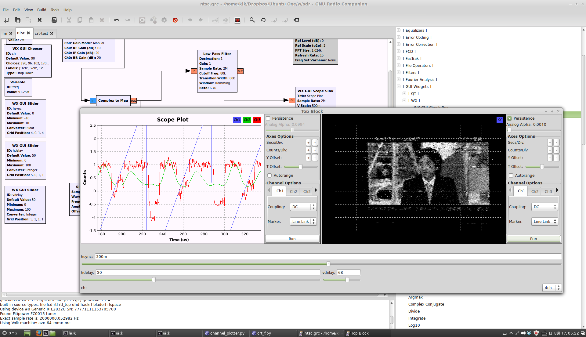Screen dimensions: 586x337
Task: Expand the Filters category in block tree
Action: point(399,73)
